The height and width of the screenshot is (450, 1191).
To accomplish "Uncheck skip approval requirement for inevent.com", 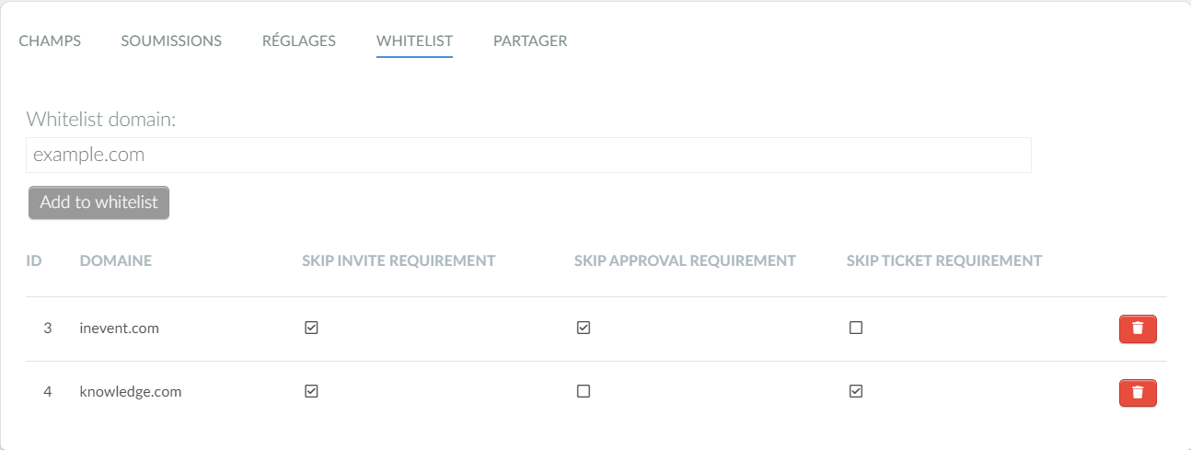I will click(584, 328).
